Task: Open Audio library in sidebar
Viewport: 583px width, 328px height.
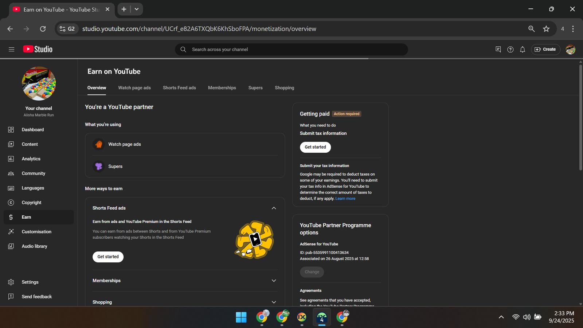Action: 34,246
